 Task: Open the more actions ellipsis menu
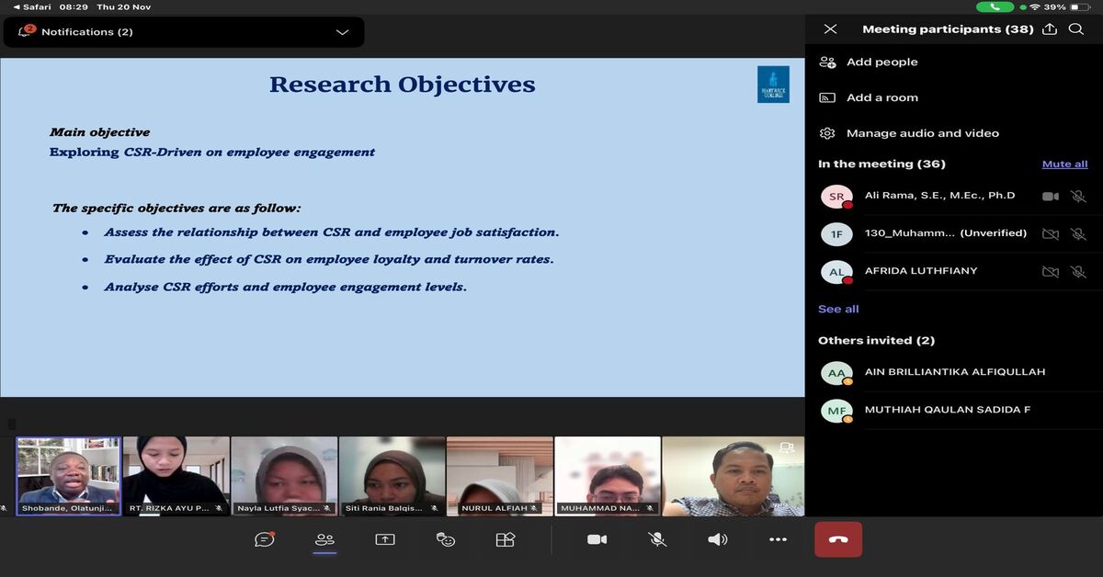click(x=778, y=539)
